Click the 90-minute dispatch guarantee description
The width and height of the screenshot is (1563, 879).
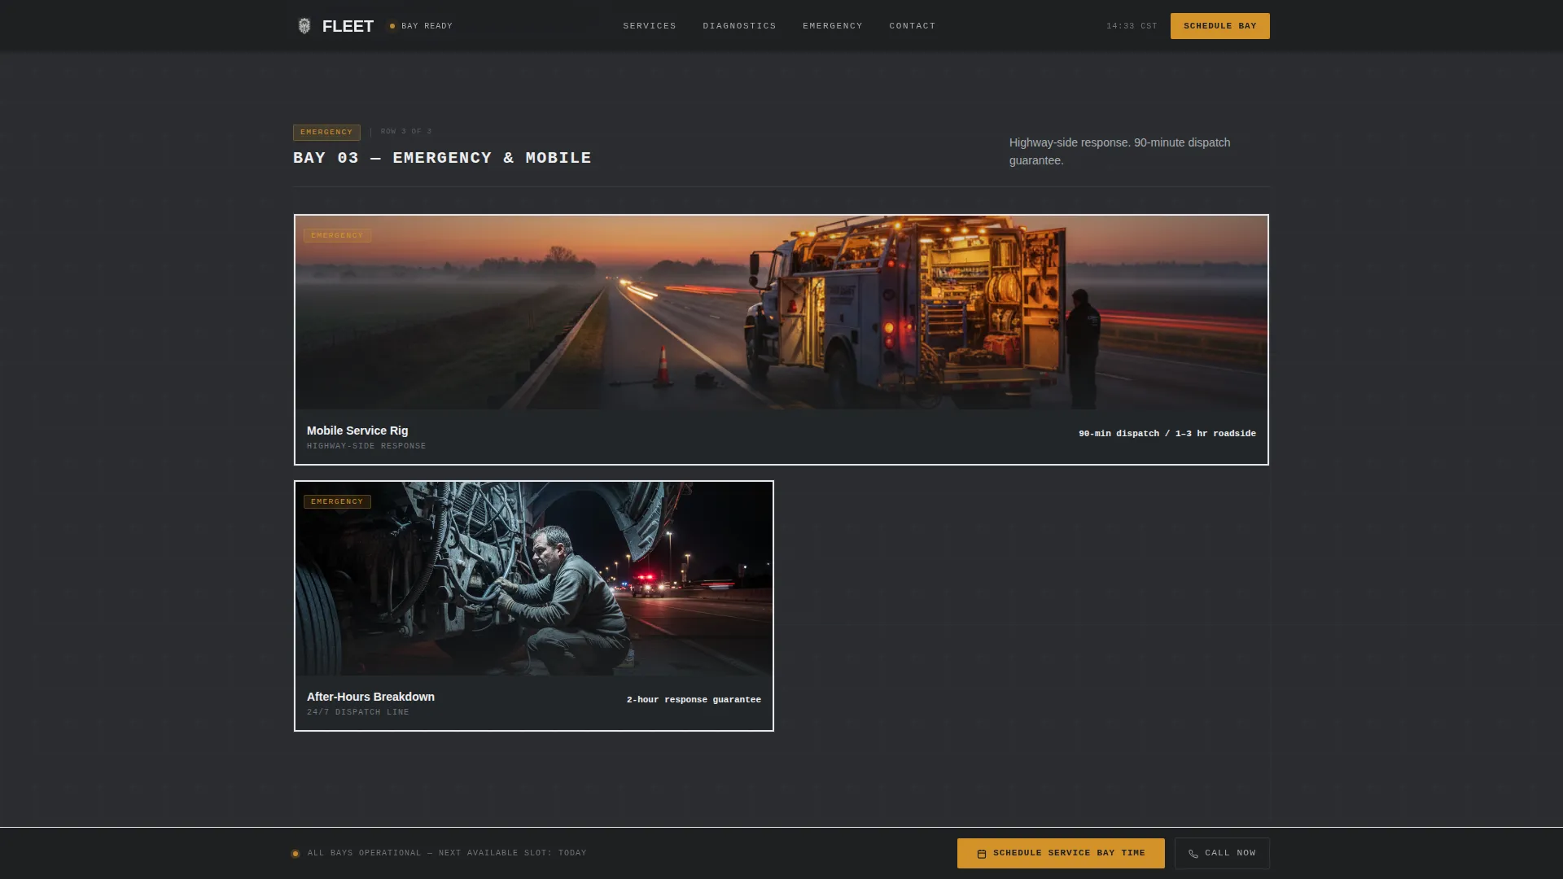(1120, 151)
